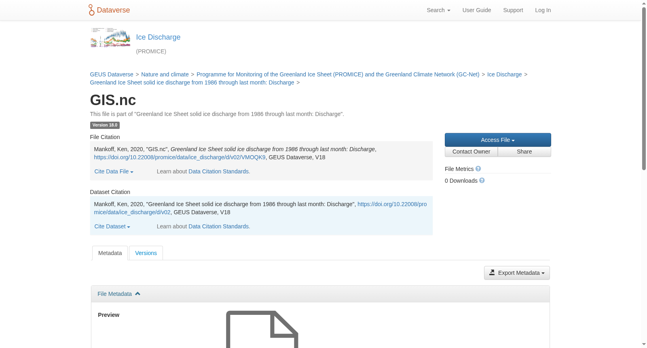Click the Dataverse logo icon

click(91, 10)
